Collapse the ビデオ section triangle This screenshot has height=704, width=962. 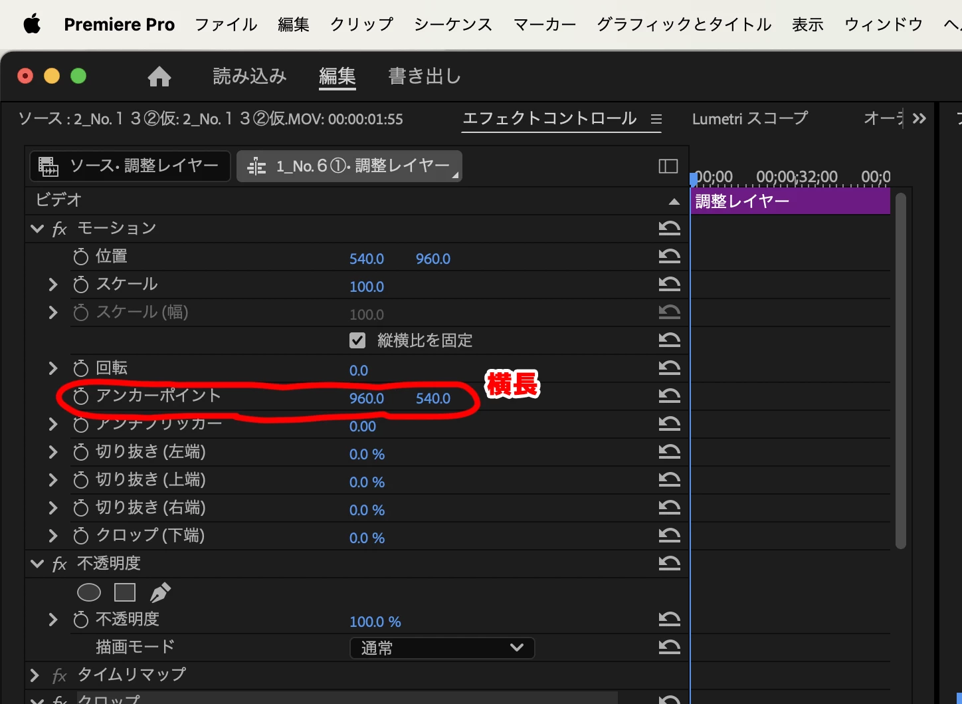674,201
